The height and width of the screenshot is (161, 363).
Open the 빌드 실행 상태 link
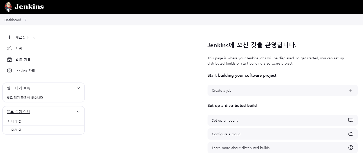[x=19, y=112]
